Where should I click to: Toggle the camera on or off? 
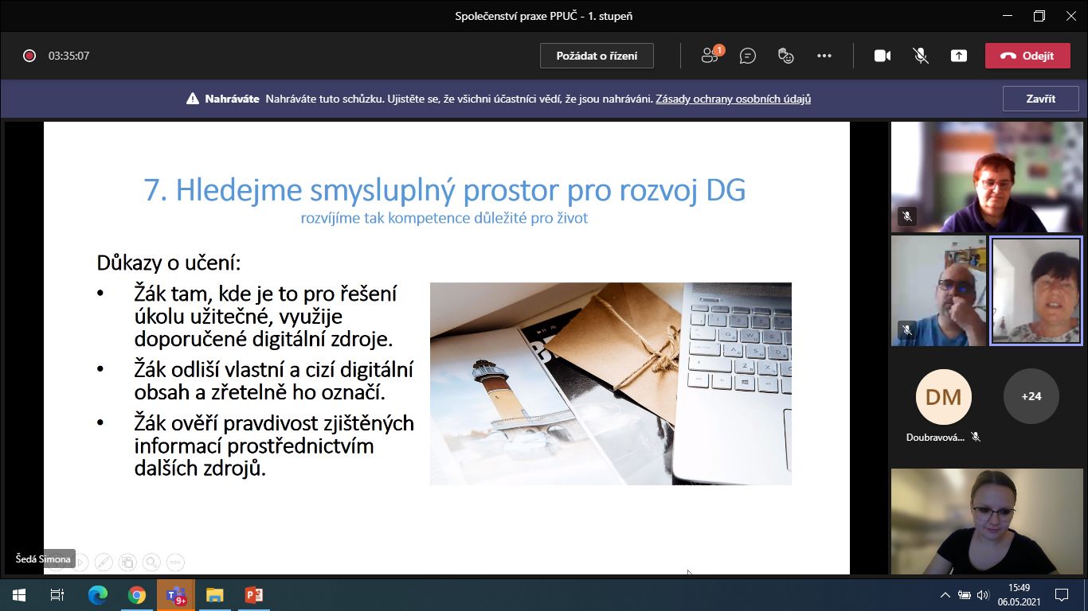pos(883,56)
